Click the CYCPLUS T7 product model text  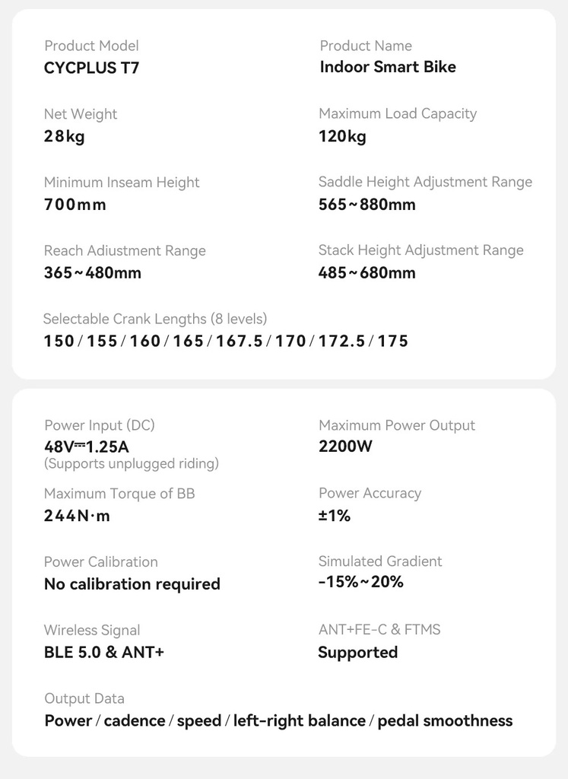pyautogui.click(x=92, y=68)
